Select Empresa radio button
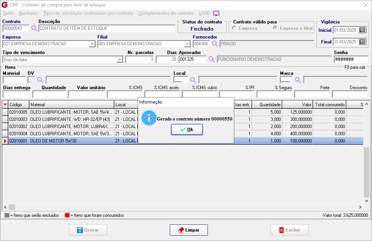This screenshot has width=372, height=241. [x=234, y=28]
